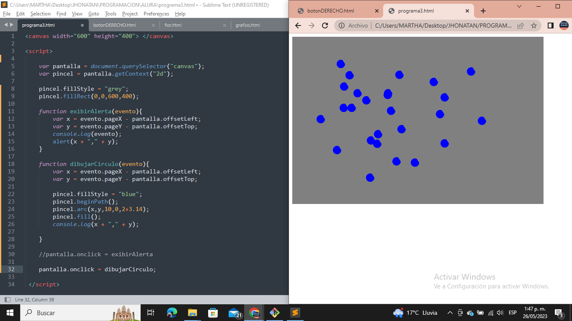
Task: Open Chrome's tab search chevron
Action: click(519, 6)
